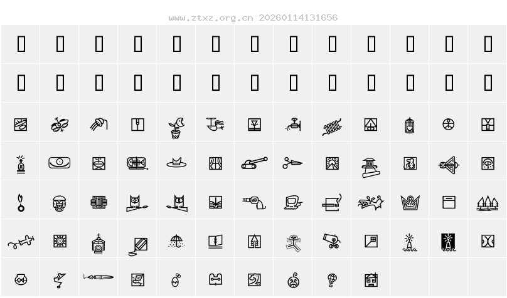Click the black inverted lighthouse glyph
This screenshot has width=507, height=298.
point(449,242)
